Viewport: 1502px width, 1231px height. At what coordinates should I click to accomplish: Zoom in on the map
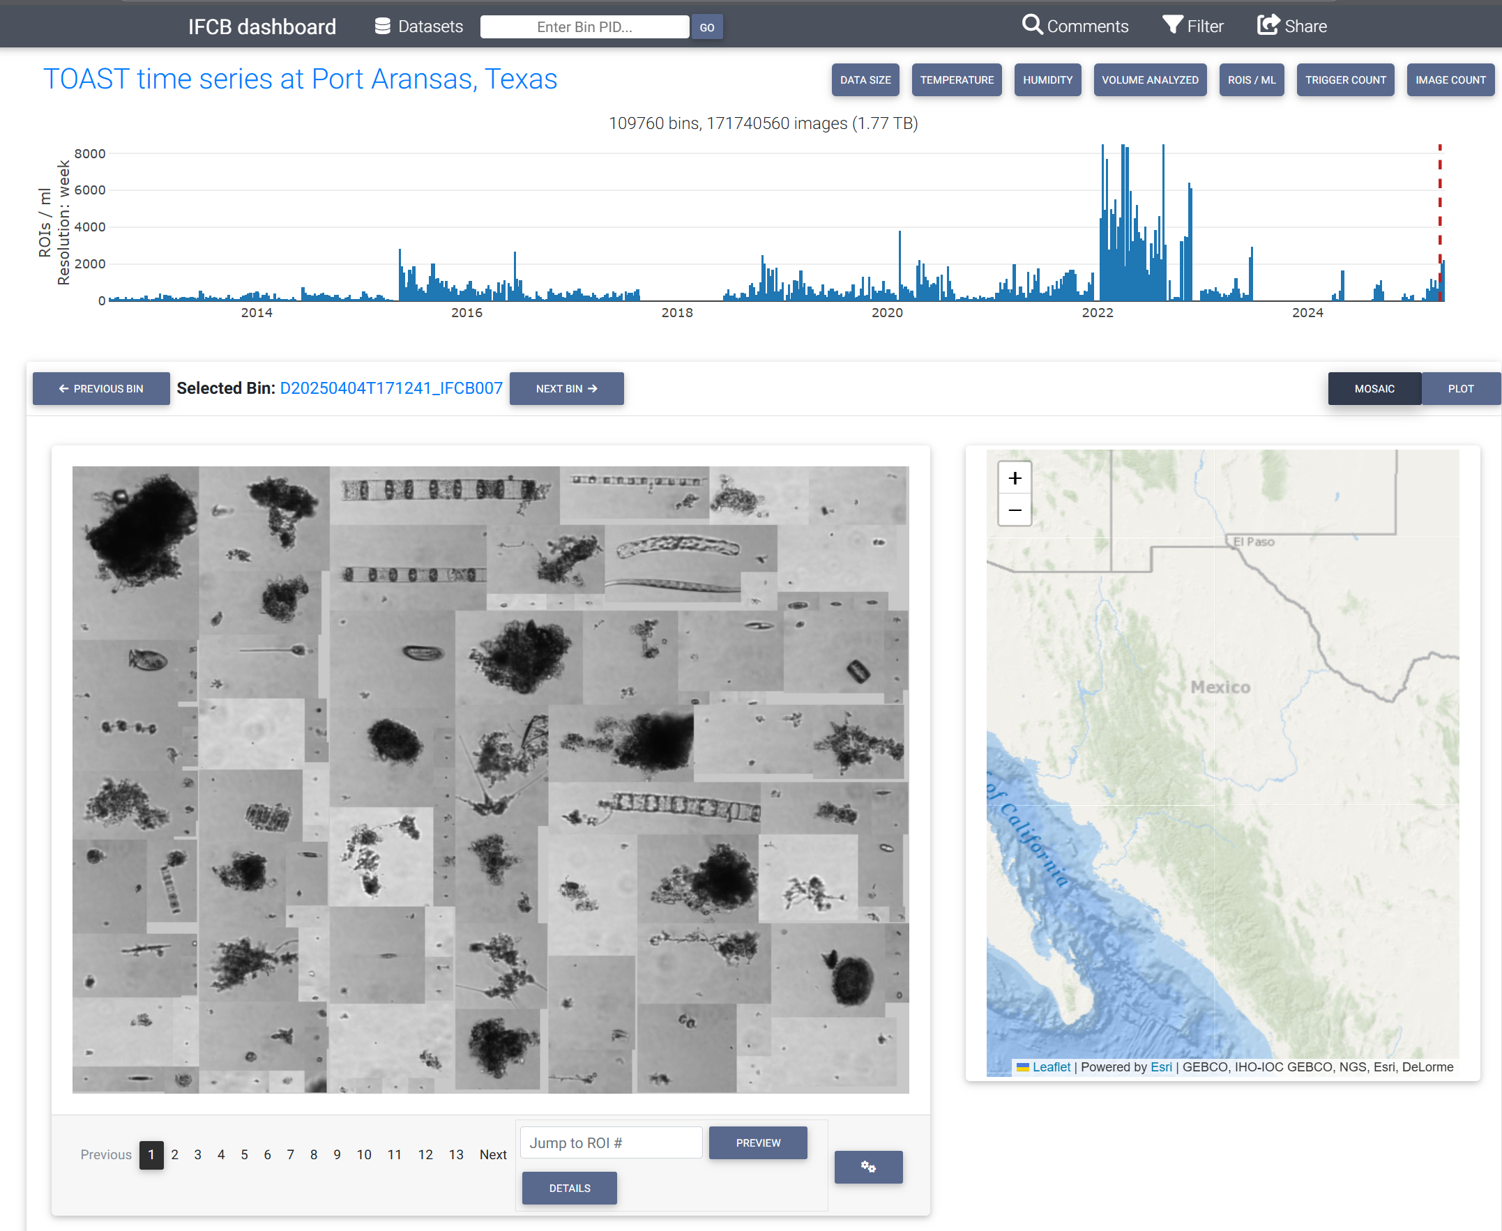(x=1014, y=478)
